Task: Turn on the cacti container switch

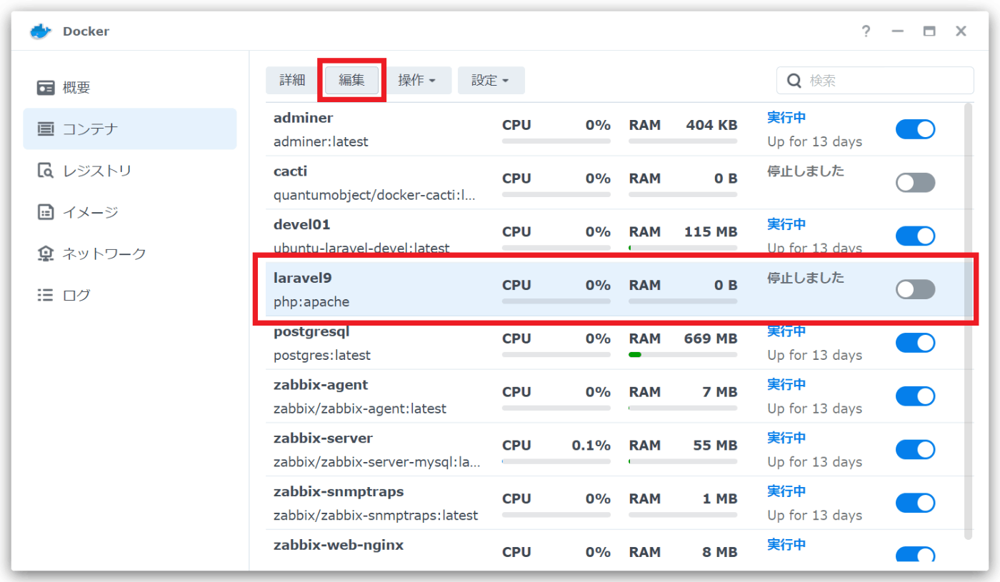Action: 916,183
